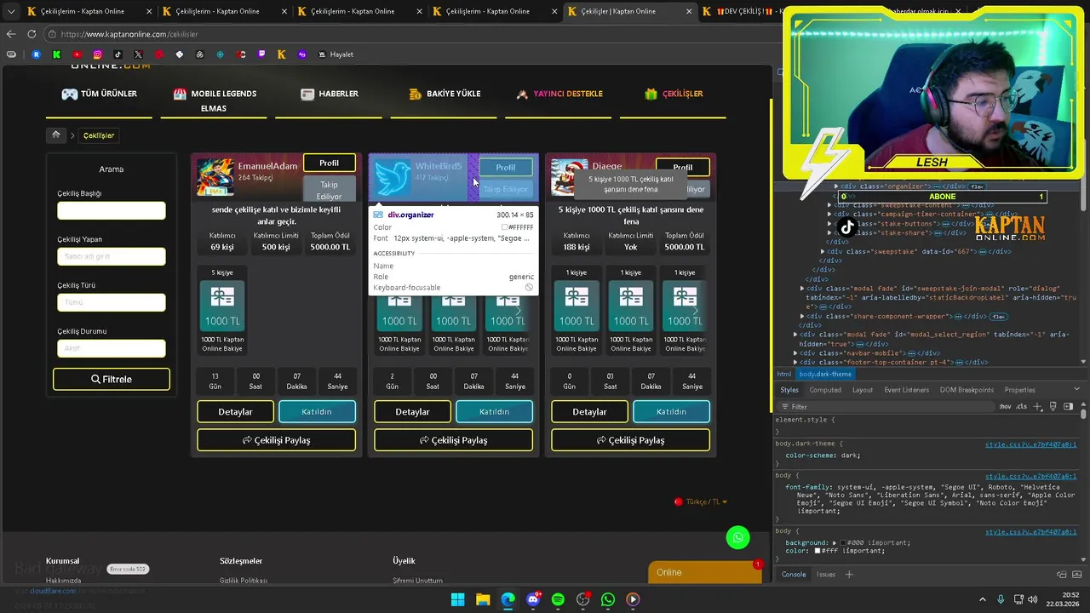The width and height of the screenshot is (1090, 613).
Task: Switch to the Computed tab in DevTools
Action: (x=825, y=390)
